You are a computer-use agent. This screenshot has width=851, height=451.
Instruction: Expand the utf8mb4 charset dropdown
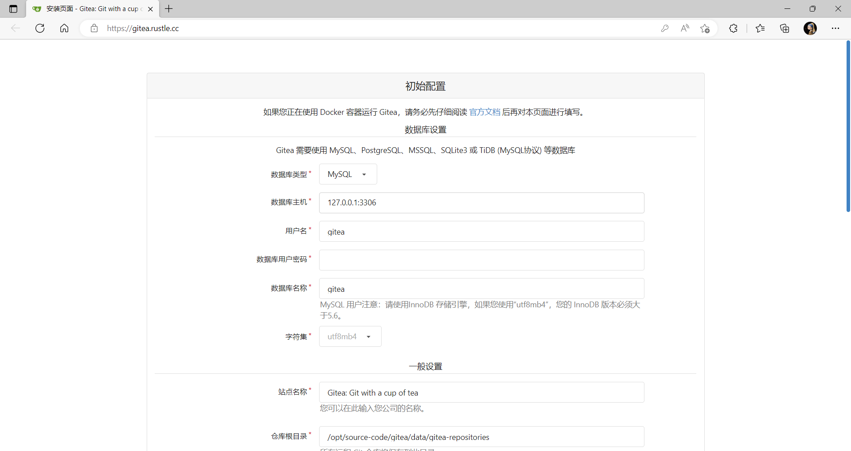[350, 337]
